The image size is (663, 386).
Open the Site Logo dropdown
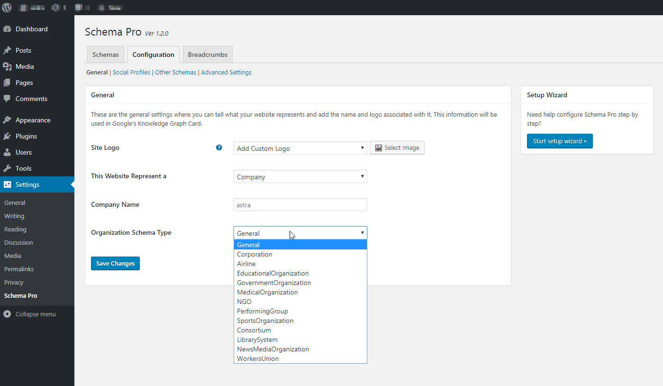coord(300,148)
